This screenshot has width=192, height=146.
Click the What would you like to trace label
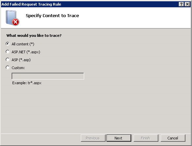coord(34,36)
